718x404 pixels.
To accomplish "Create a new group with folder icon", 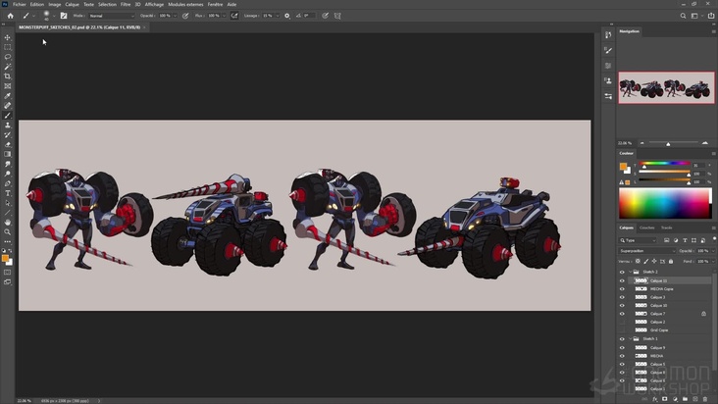I will point(685,399).
